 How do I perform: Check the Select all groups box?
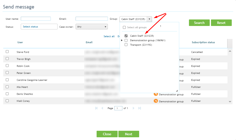(x=124, y=27)
